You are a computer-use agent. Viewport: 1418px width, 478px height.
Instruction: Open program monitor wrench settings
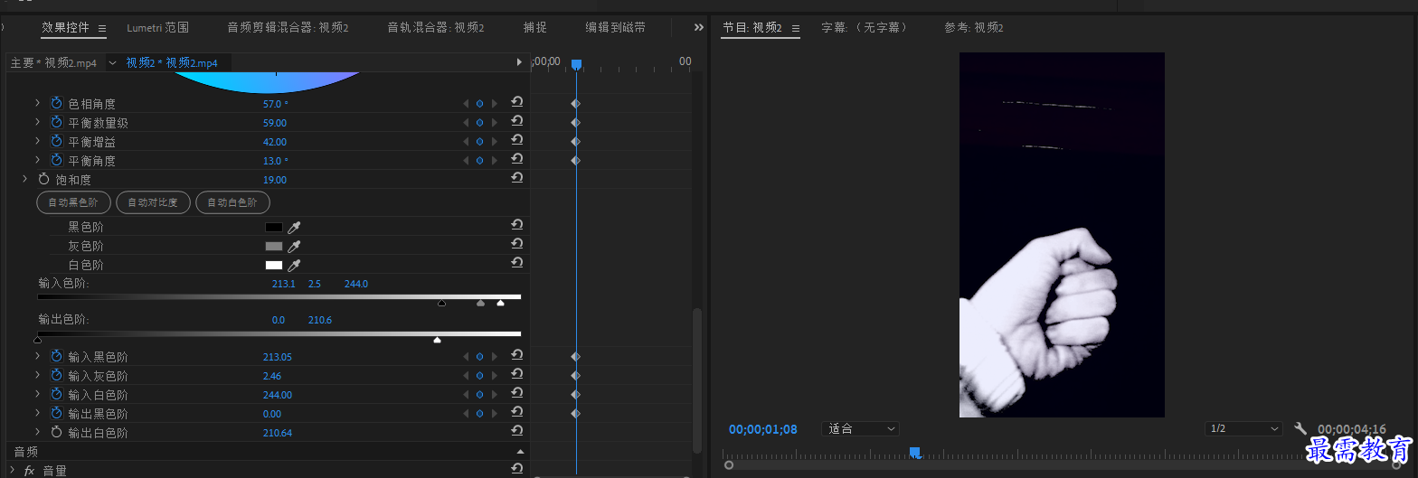1300,428
